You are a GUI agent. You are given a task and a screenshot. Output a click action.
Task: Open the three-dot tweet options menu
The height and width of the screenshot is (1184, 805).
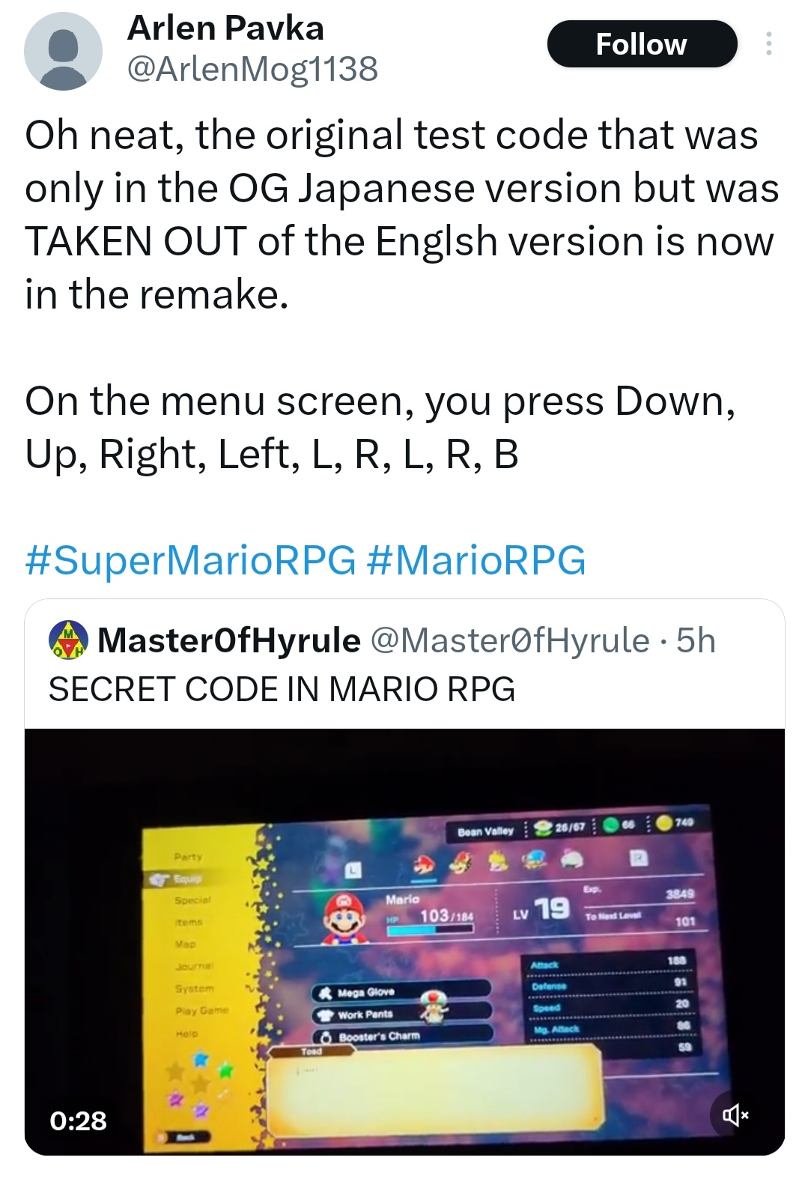(x=768, y=43)
